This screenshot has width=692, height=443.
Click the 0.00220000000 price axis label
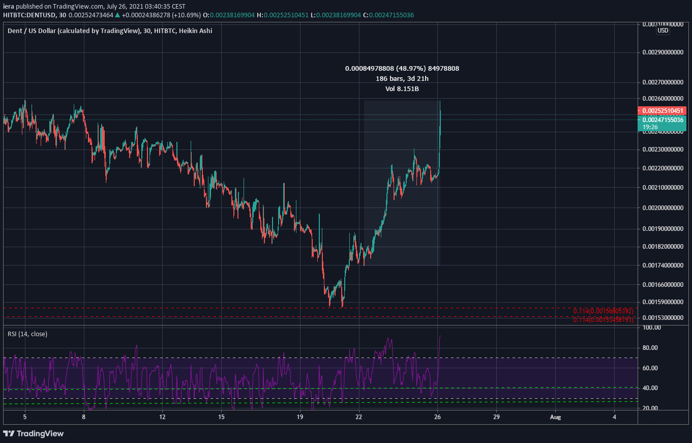tap(663, 168)
